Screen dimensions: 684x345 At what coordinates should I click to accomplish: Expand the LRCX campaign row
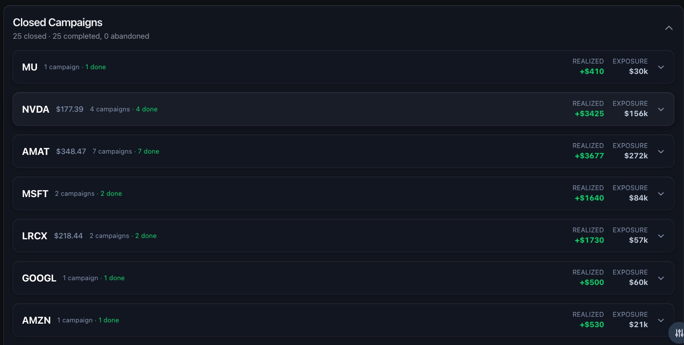(661, 236)
